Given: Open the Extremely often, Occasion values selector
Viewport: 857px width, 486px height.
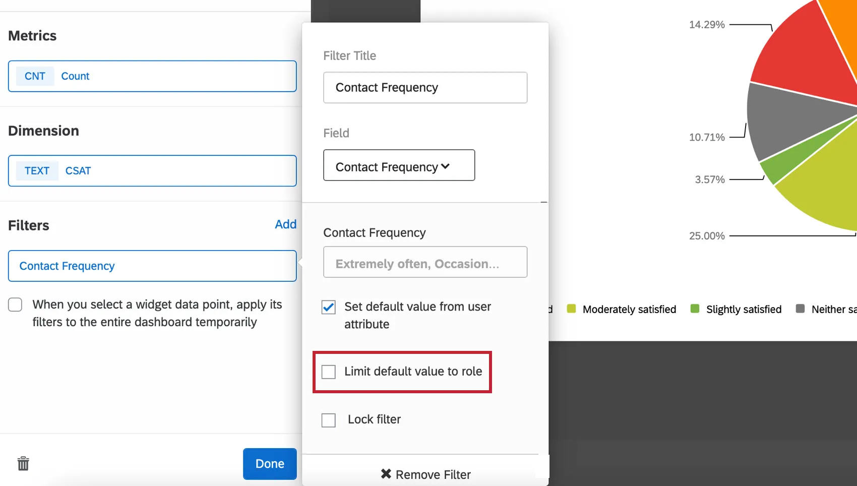Looking at the screenshot, I should [425, 262].
